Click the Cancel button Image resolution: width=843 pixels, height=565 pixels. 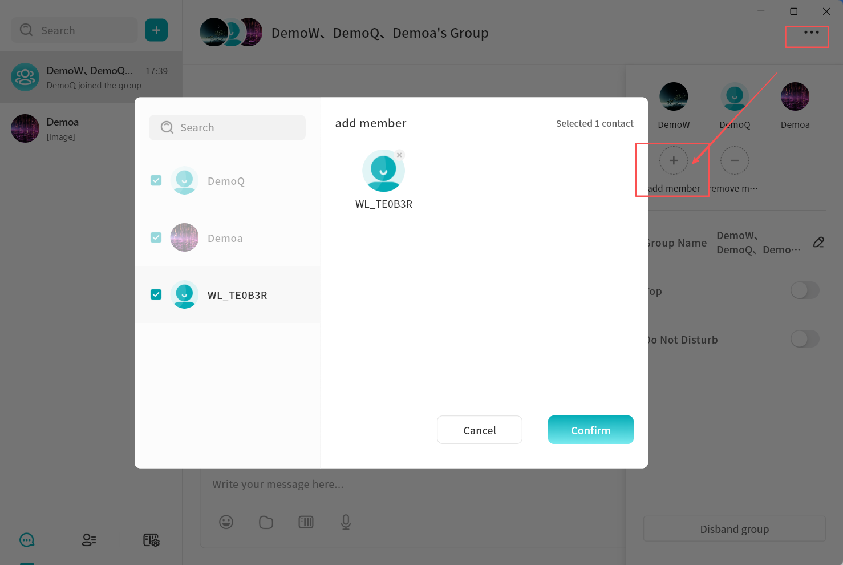click(479, 430)
